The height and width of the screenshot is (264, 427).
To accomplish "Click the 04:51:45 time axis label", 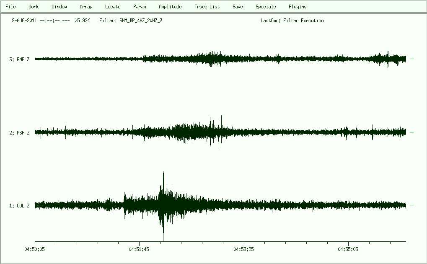I will 140,249.
